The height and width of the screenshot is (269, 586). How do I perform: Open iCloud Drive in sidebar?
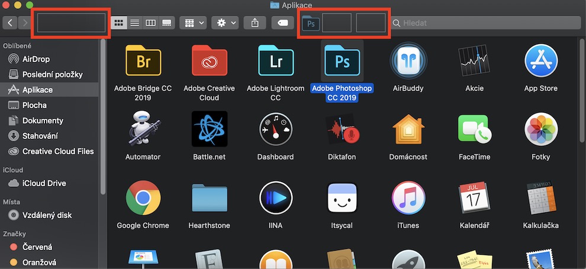[x=49, y=183]
